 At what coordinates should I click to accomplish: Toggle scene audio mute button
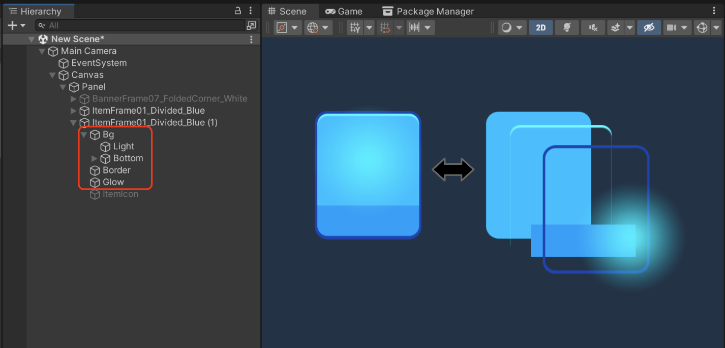(593, 28)
